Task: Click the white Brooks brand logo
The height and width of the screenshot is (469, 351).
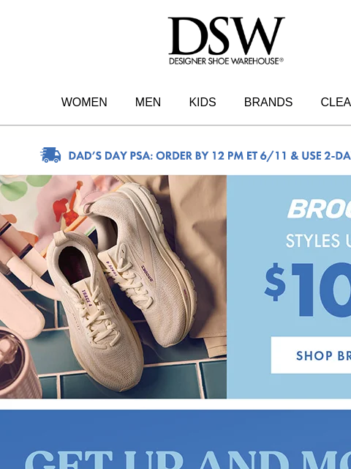Action: click(319, 209)
